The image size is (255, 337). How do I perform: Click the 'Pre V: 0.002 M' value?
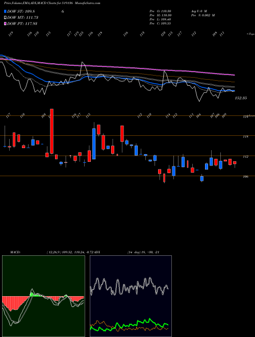203,15
